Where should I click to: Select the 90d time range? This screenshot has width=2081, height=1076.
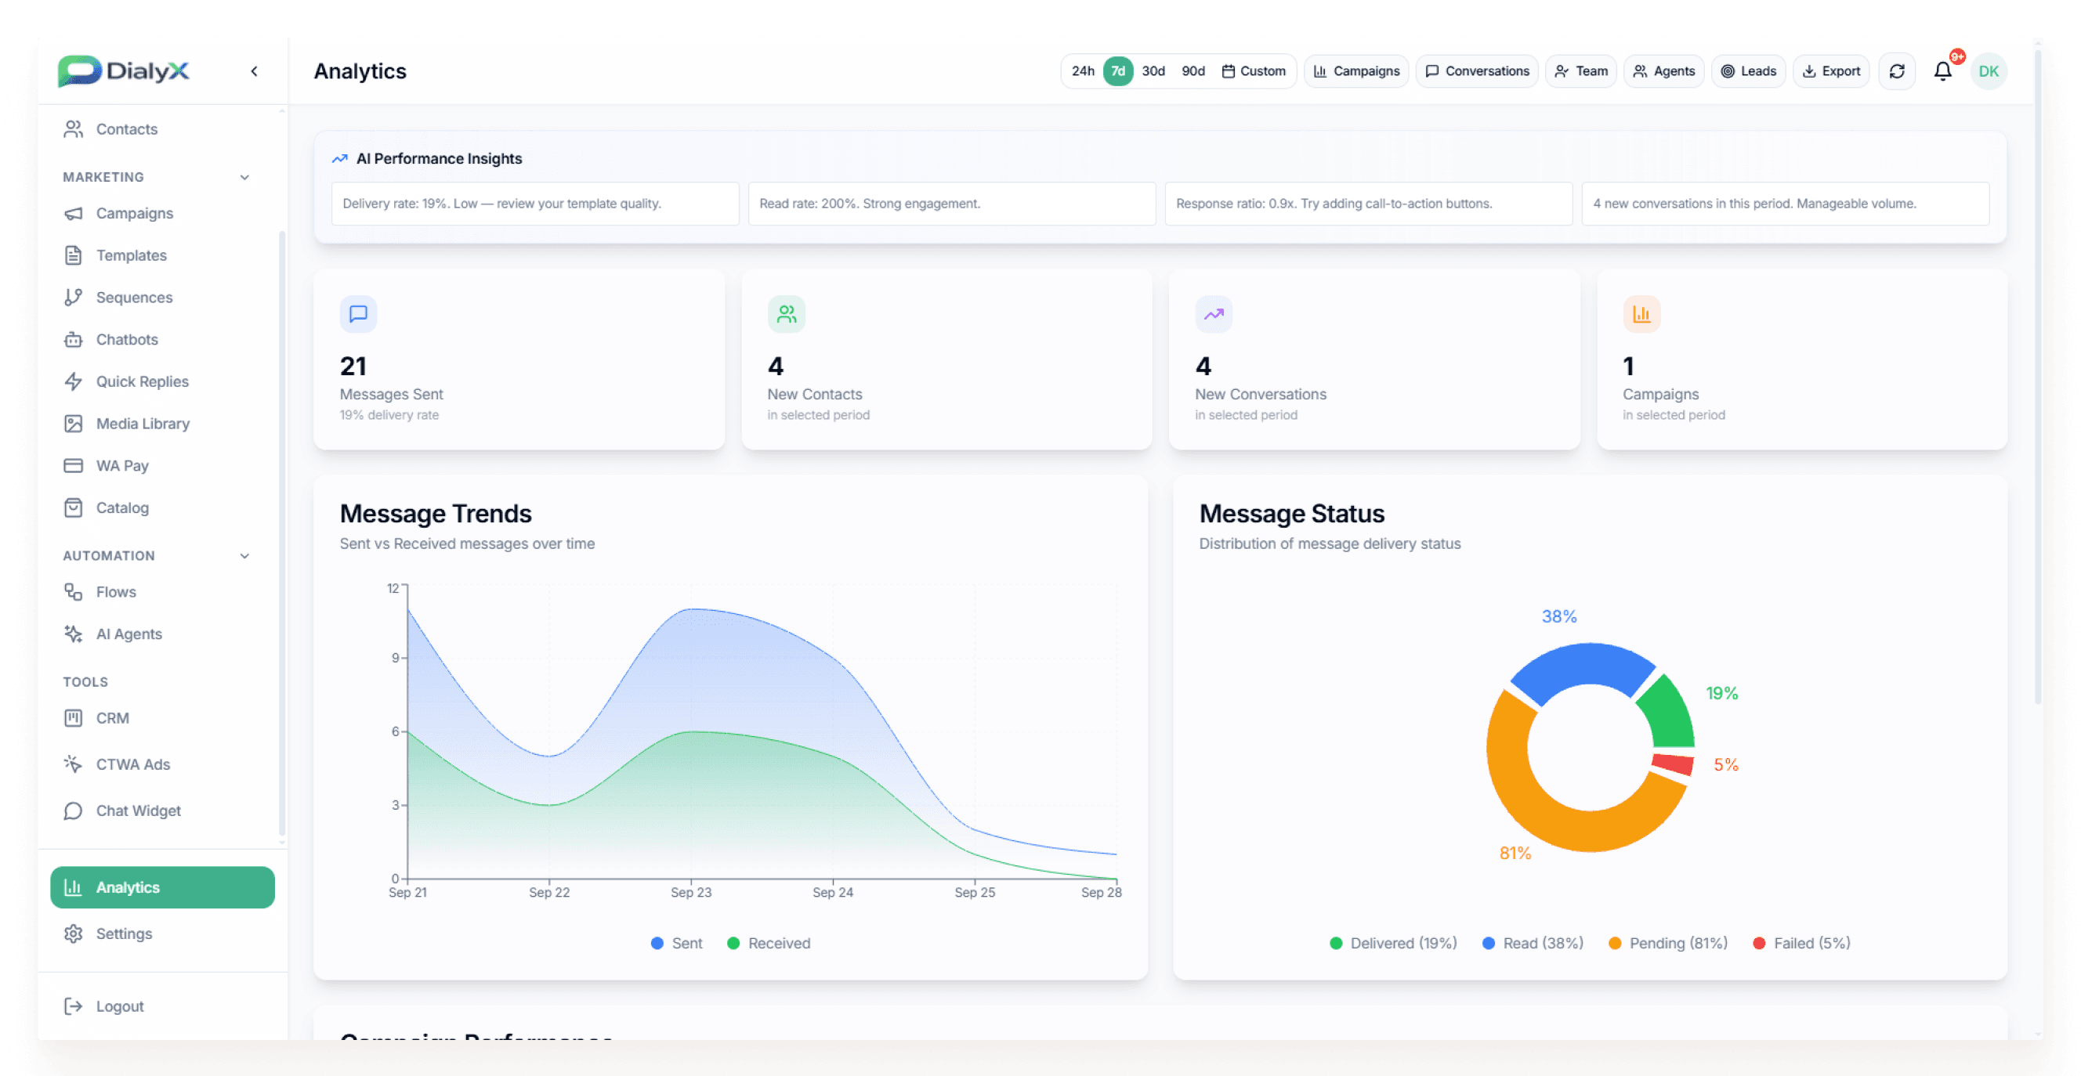(1193, 71)
